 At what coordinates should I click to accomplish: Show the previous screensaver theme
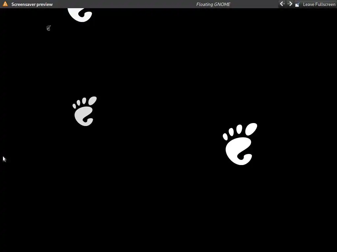[282, 4]
